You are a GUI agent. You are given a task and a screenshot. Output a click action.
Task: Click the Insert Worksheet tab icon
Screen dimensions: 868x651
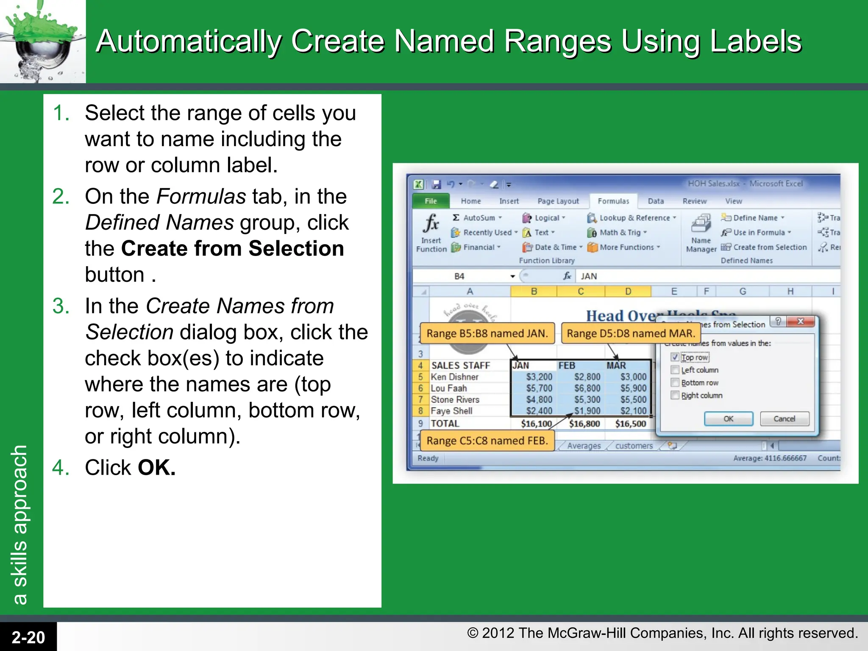[672, 445]
